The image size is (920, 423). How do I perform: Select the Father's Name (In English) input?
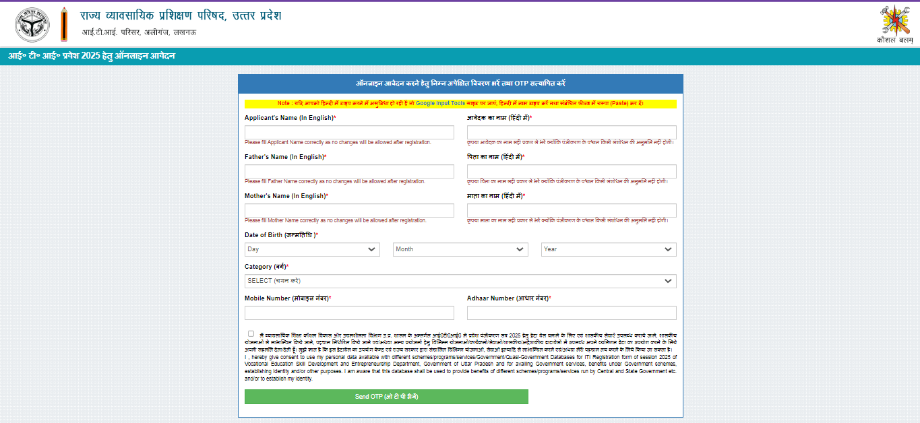point(349,171)
